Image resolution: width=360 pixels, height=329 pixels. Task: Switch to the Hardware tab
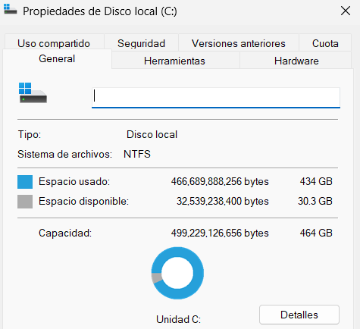pyautogui.click(x=296, y=61)
